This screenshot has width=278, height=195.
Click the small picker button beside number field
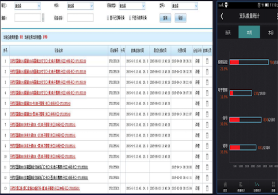click(x=43, y=17)
